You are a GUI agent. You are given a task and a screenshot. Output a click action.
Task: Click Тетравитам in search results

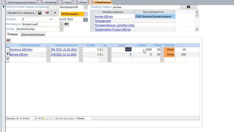103,21
